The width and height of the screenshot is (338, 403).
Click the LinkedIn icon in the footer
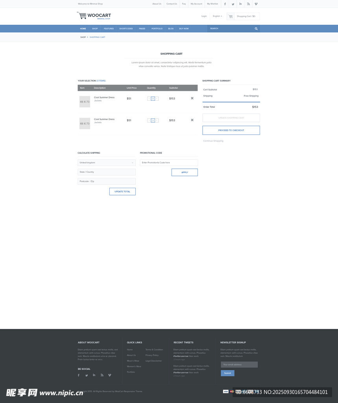tap(94, 375)
